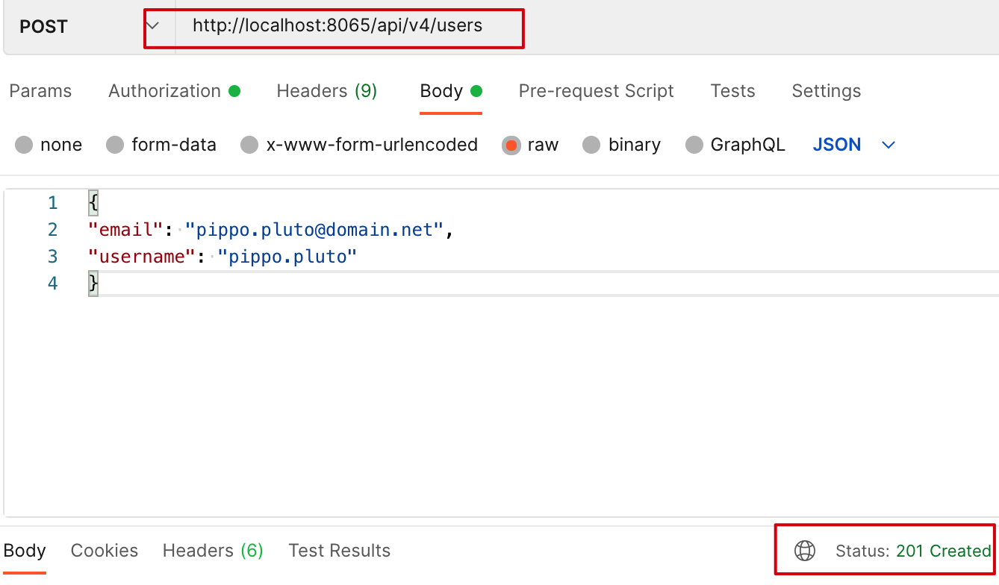Open the Settings tab

click(x=826, y=91)
